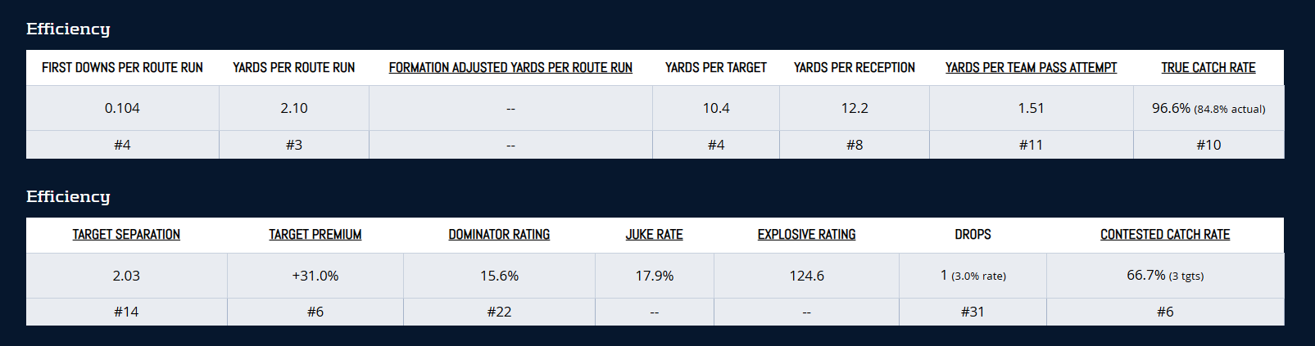Click the #31 drops rank cell
The image size is (1315, 346).
[x=973, y=312]
